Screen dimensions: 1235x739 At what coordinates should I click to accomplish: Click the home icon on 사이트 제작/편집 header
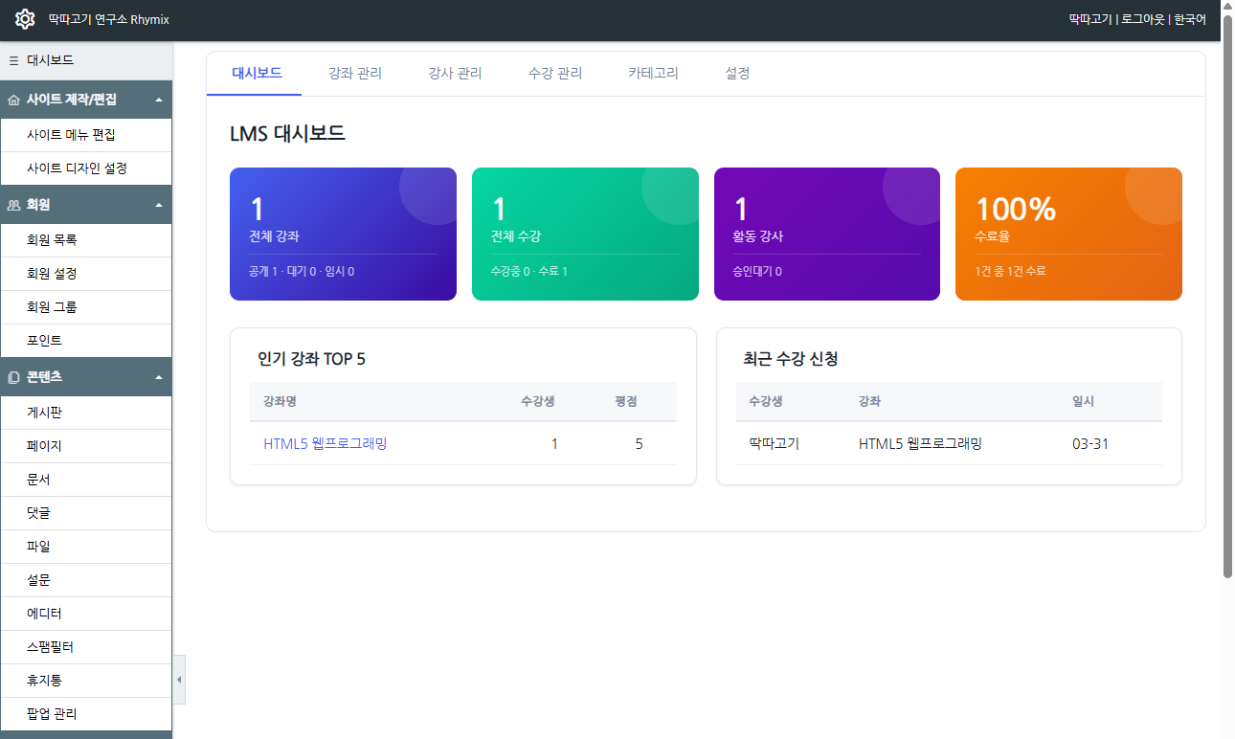12,99
